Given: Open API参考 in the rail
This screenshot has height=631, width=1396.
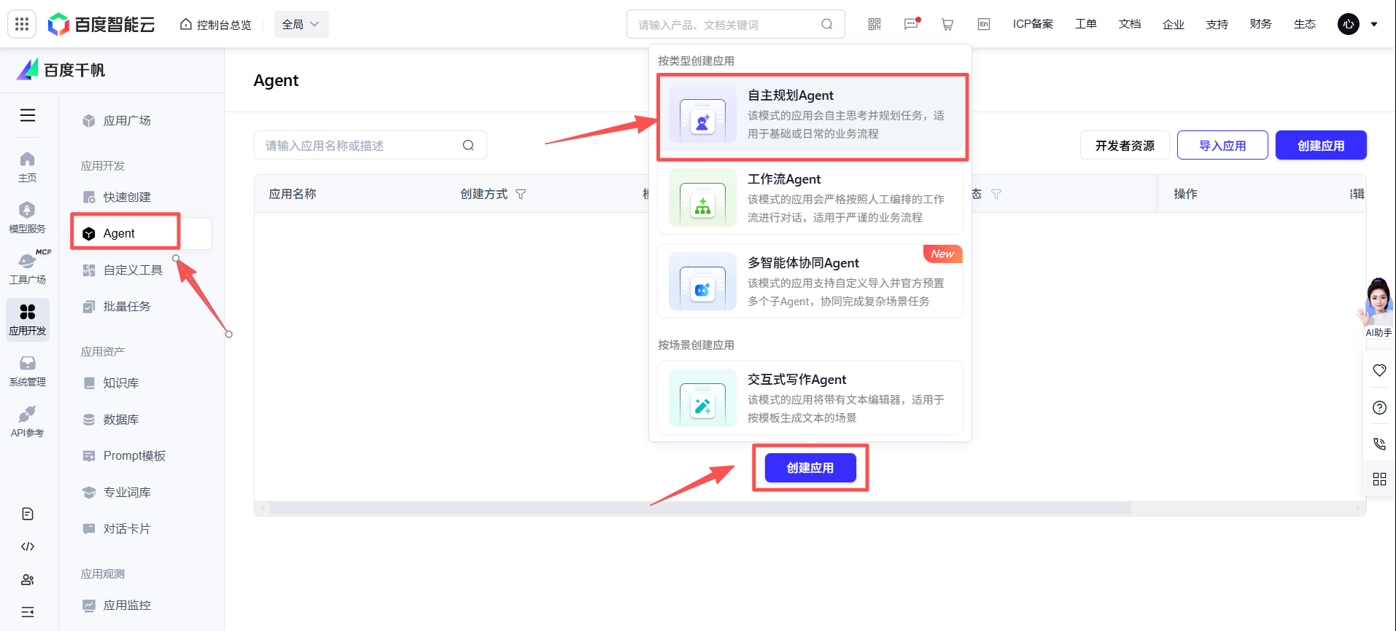Looking at the screenshot, I should click(x=28, y=422).
